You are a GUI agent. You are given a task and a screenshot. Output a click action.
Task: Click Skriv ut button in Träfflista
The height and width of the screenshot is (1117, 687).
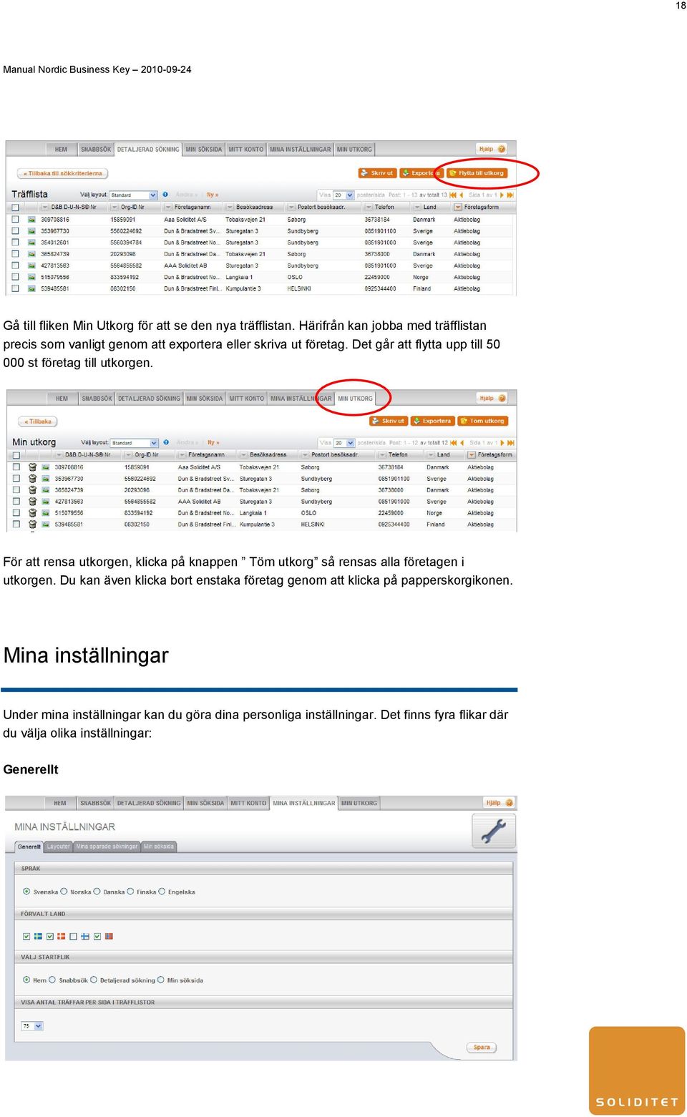point(378,173)
